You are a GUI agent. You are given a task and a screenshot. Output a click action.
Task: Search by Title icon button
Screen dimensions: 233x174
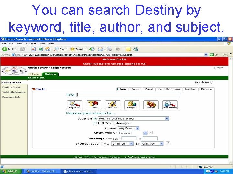(x=94, y=105)
